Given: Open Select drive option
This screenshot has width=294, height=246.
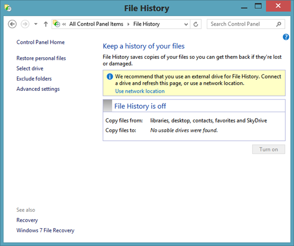Looking at the screenshot, I should click(30, 68).
